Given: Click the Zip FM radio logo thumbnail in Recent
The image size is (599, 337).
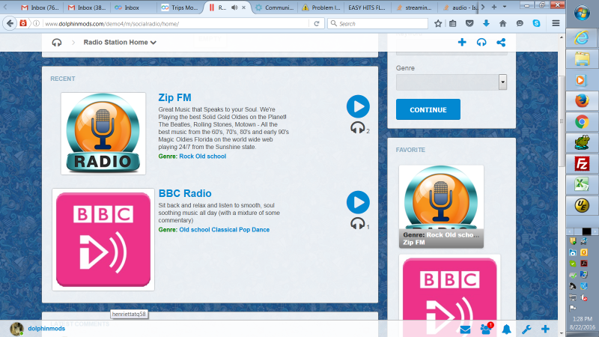Looking at the screenshot, I should click(x=103, y=133).
